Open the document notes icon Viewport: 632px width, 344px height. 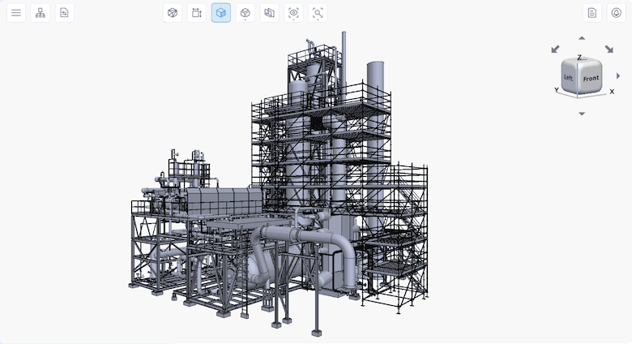(x=592, y=13)
